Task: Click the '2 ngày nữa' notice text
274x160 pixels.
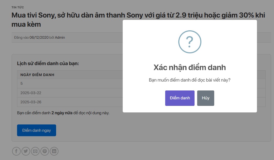Action: (x=62, y=113)
